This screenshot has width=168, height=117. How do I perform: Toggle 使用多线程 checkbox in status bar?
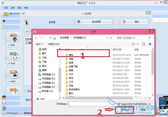point(22,113)
